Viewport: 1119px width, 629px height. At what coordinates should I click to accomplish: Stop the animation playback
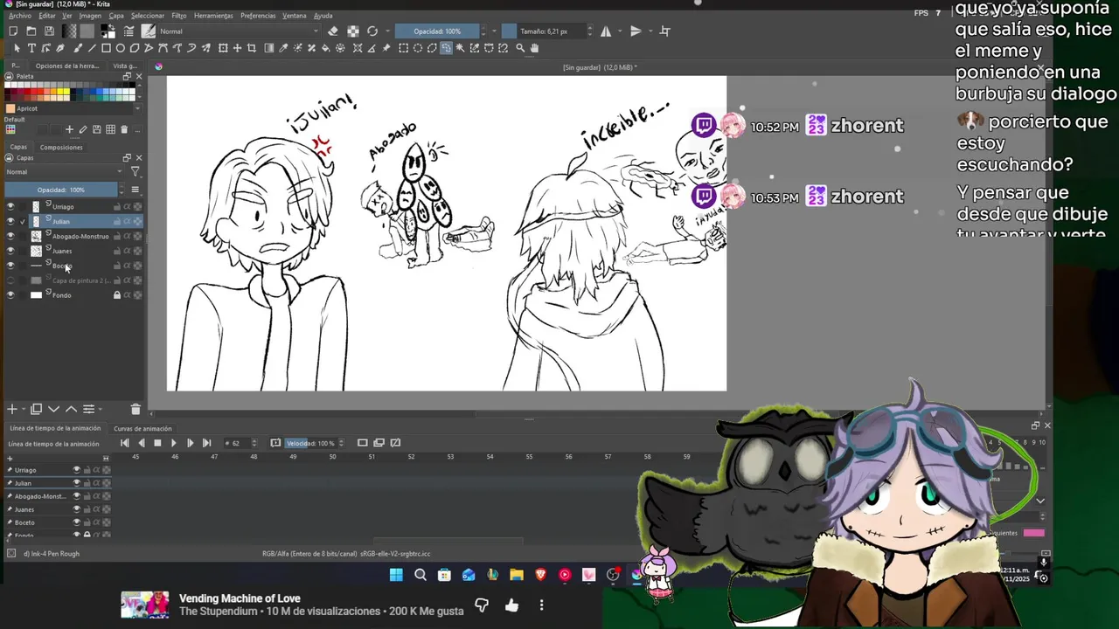157,443
